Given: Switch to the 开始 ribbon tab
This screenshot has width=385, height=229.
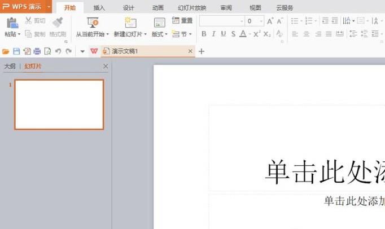Looking at the screenshot, I should [70, 8].
